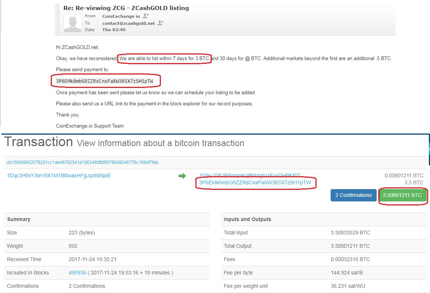Viewport: 430px width, 293px height.
Task: Click the Fee per weight unit value 36.231 sat/WU
Action: [348, 286]
